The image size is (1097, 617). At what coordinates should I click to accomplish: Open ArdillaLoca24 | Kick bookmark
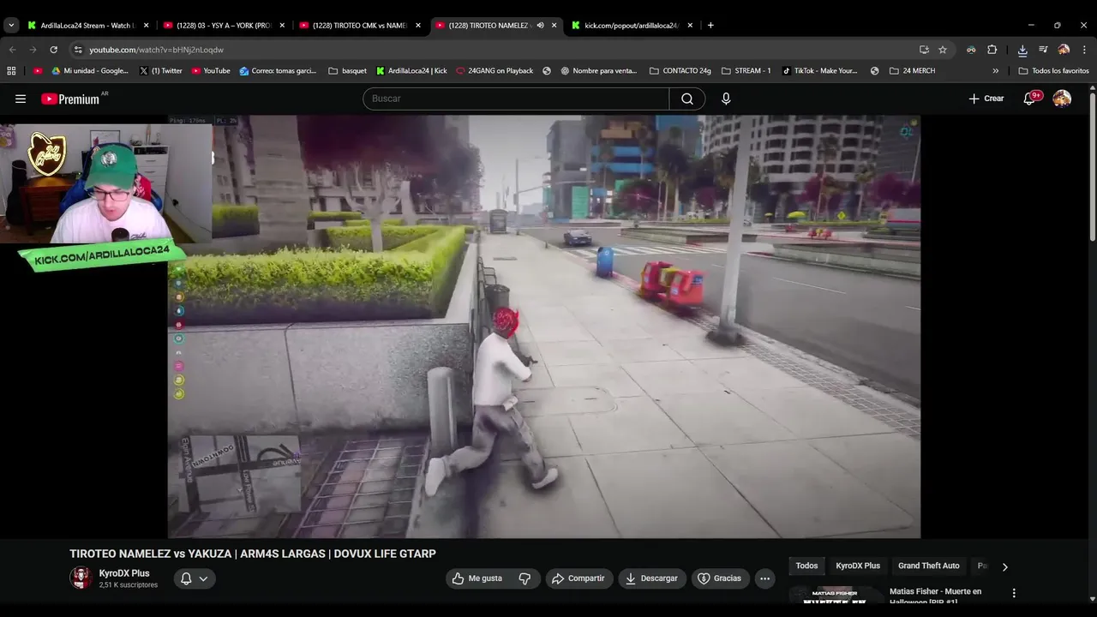411,71
